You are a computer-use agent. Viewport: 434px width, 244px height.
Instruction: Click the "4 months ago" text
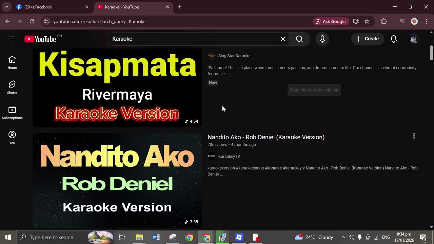tap(243, 145)
